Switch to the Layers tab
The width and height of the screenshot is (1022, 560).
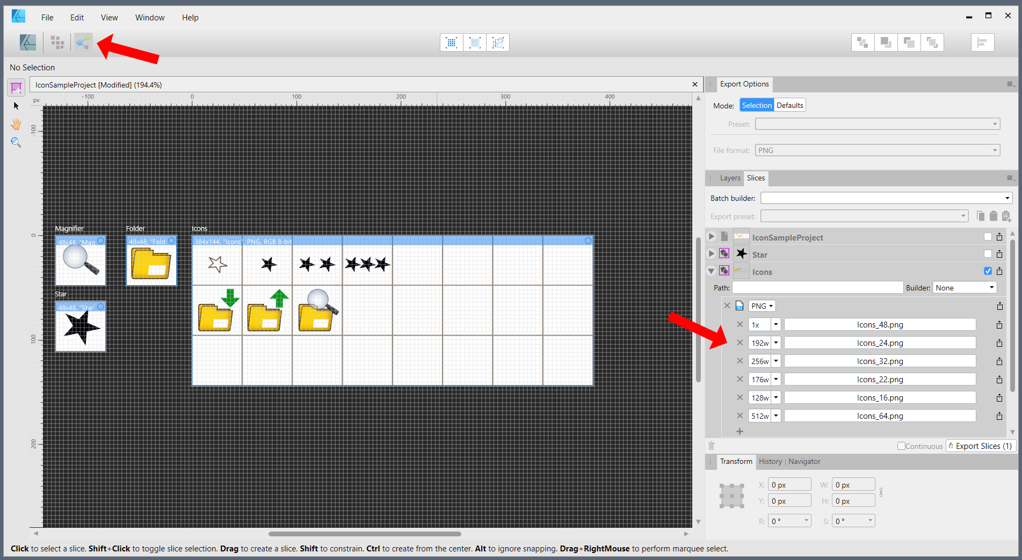click(730, 178)
